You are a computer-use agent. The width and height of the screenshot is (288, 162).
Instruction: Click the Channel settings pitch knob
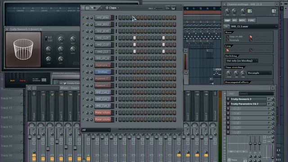[x=243, y=11]
